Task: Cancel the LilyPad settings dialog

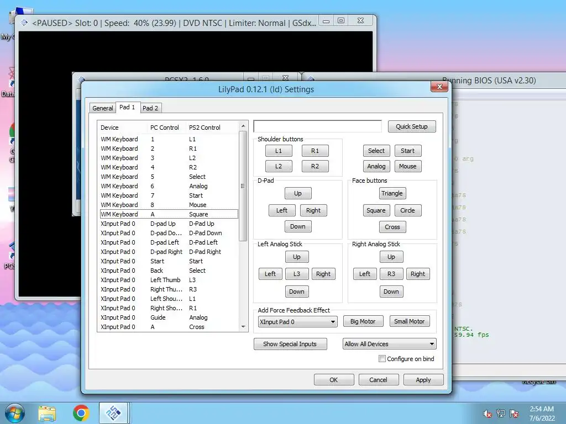Action: [379, 380]
